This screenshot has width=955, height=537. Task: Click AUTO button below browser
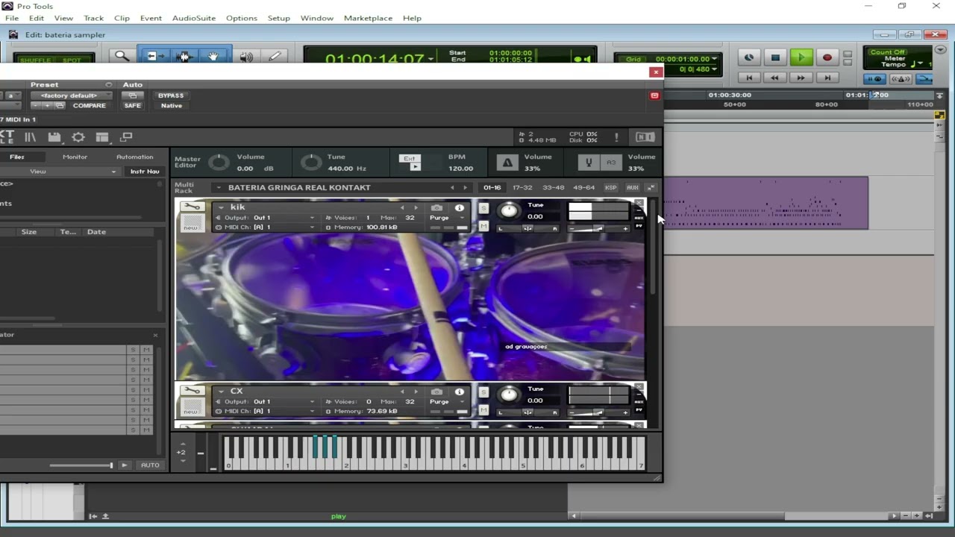point(150,465)
